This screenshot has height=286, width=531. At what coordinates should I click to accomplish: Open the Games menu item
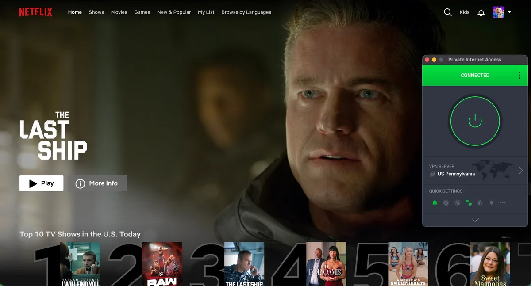click(x=142, y=12)
